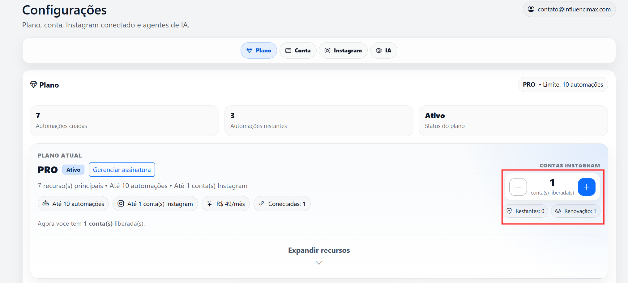This screenshot has height=283, width=628.
Task: Click the 'Agora voce tem 1 conta(s) liberada(s)' text
Action: click(x=91, y=224)
